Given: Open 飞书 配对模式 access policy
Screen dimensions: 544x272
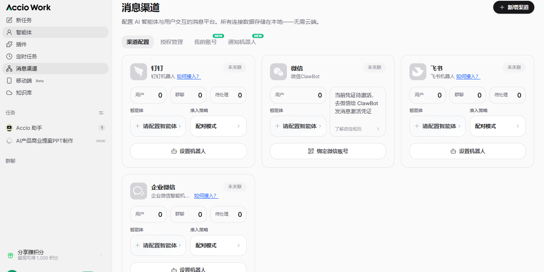Looking at the screenshot, I should click(498, 126).
